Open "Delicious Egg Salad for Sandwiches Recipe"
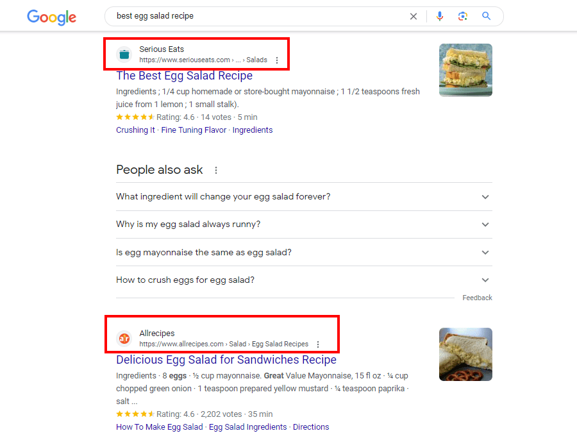This screenshot has width=577, height=440. click(x=226, y=360)
